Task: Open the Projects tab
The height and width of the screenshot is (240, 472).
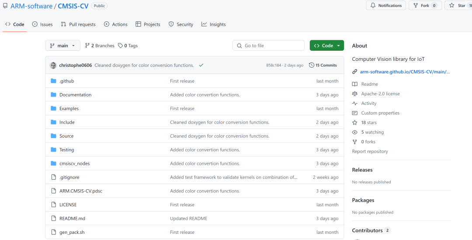Action: click(148, 24)
